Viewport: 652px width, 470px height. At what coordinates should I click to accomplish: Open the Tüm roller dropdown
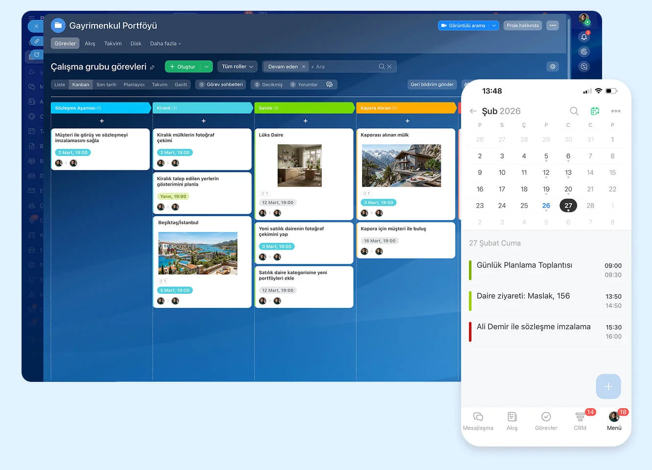click(x=237, y=66)
